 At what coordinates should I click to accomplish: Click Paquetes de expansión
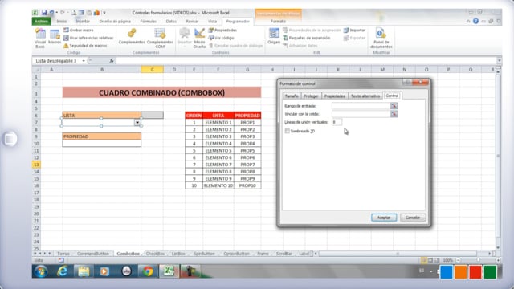(307, 38)
